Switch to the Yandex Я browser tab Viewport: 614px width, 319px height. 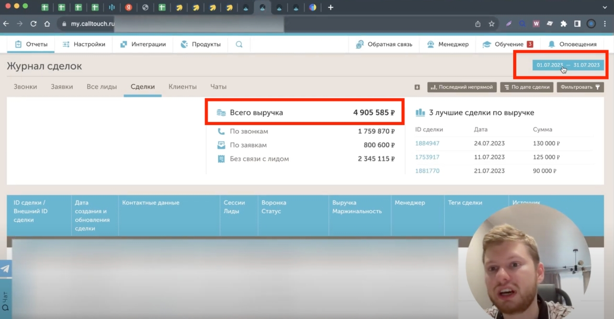[129, 7]
